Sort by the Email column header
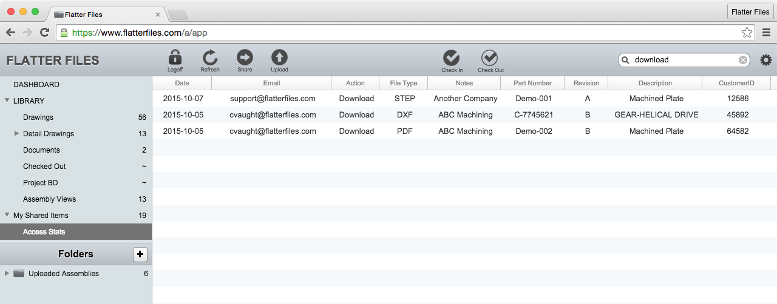The width and height of the screenshot is (777, 304). click(271, 83)
